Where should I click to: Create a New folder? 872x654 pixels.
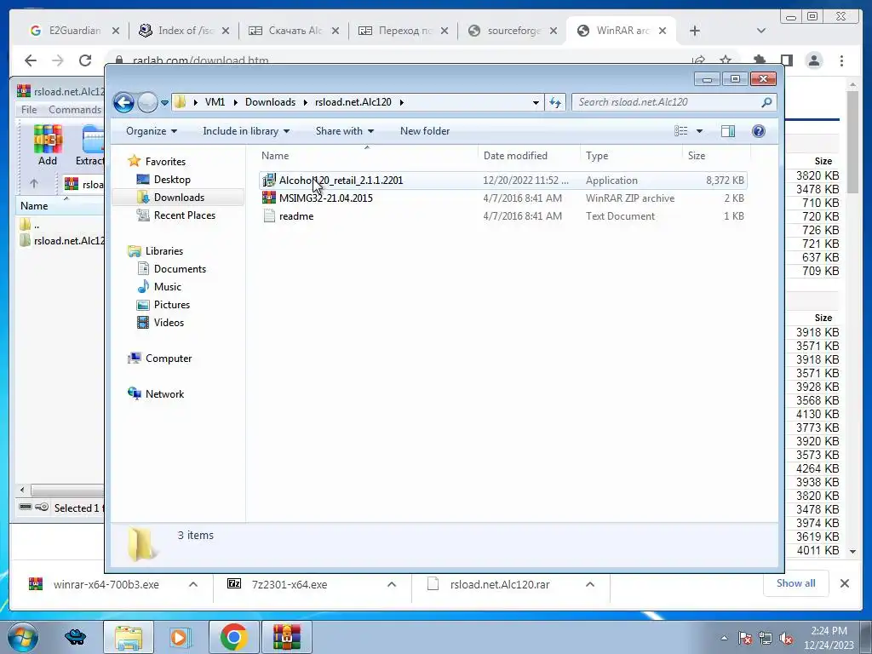click(425, 131)
